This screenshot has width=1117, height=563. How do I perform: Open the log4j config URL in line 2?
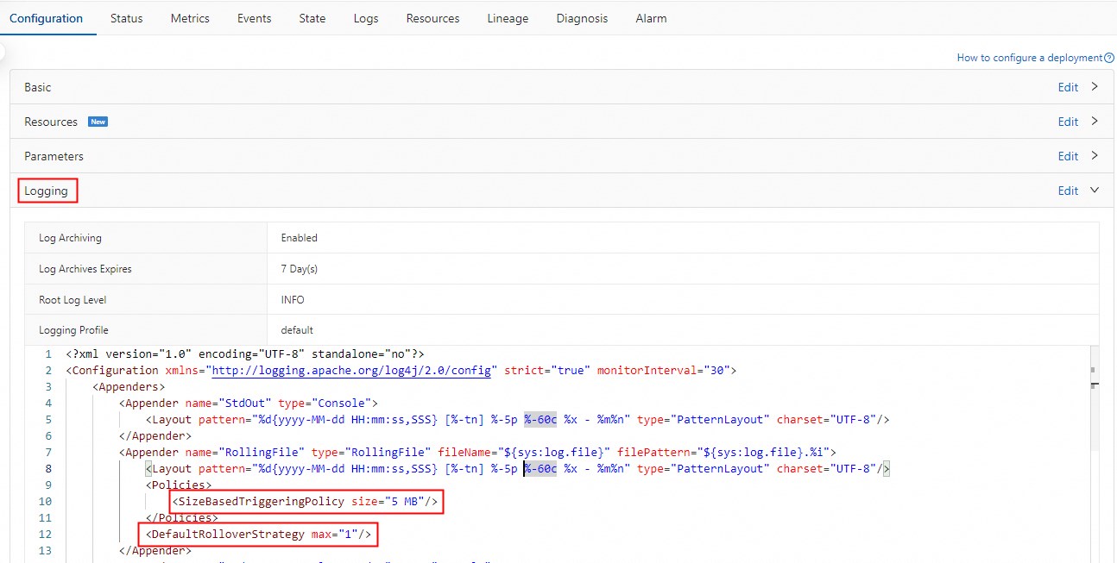tap(352, 370)
